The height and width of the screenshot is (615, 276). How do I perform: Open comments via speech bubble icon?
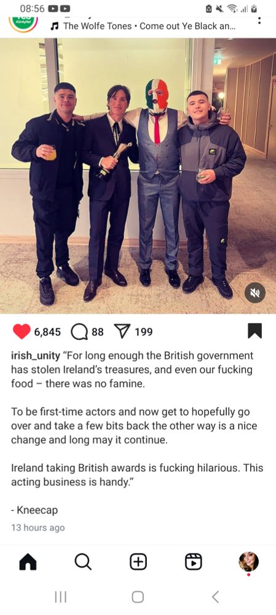(79, 332)
